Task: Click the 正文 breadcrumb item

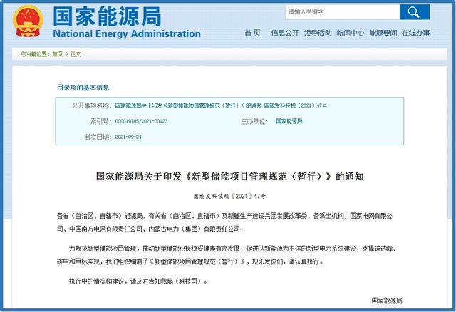Action: [76, 54]
